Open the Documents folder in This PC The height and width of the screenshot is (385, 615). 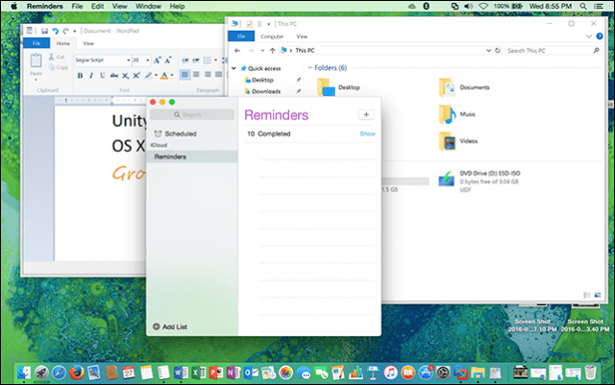(x=464, y=87)
